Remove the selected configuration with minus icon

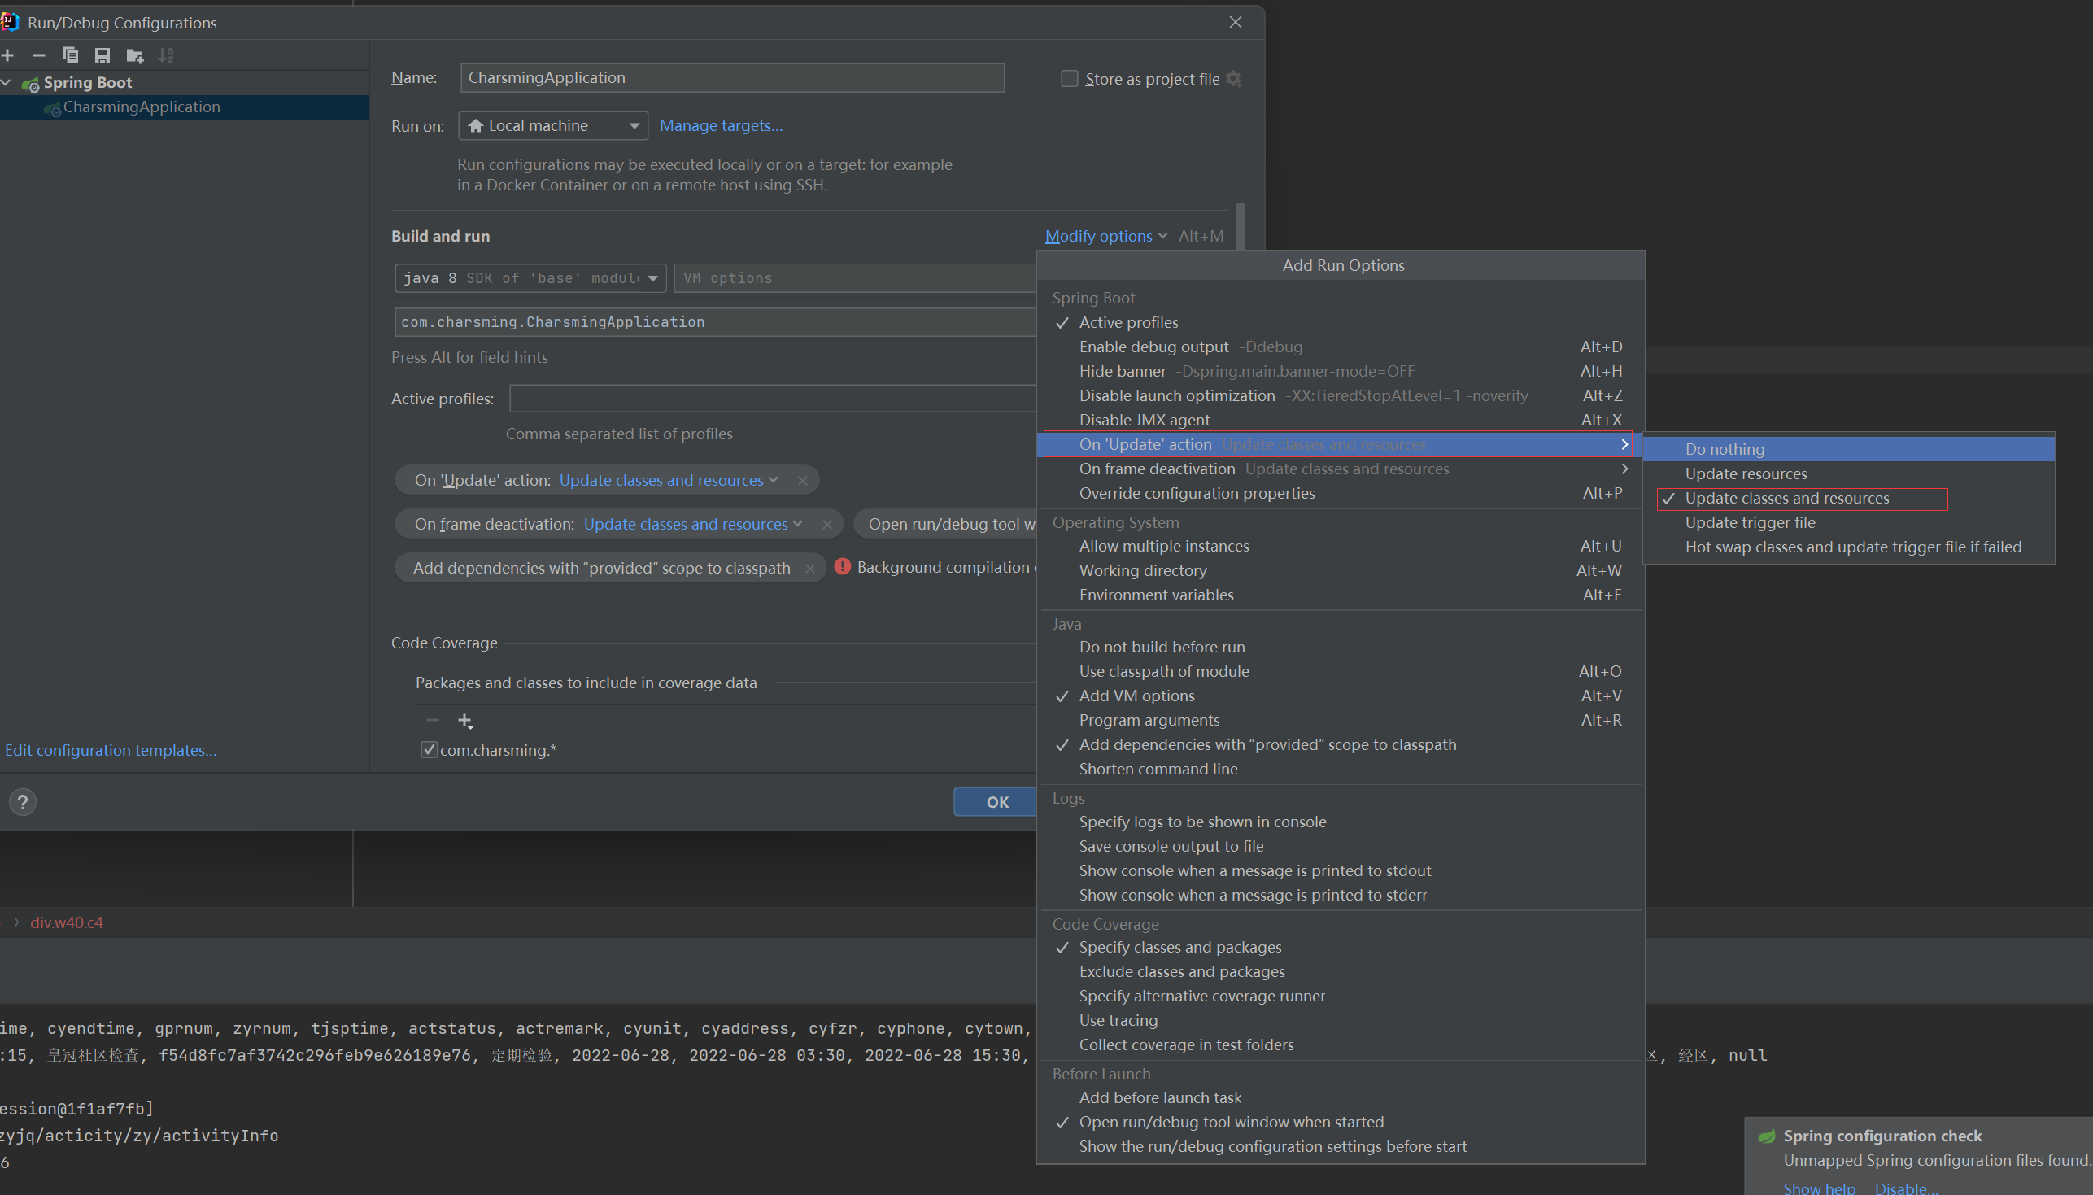pyautogui.click(x=38, y=55)
